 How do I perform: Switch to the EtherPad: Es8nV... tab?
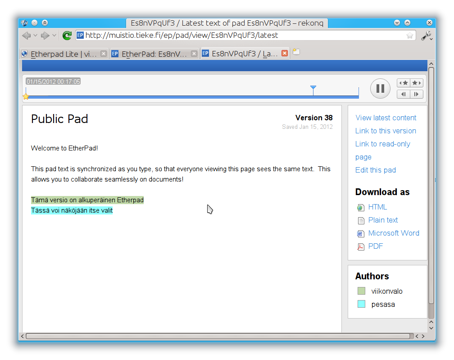[x=154, y=54]
